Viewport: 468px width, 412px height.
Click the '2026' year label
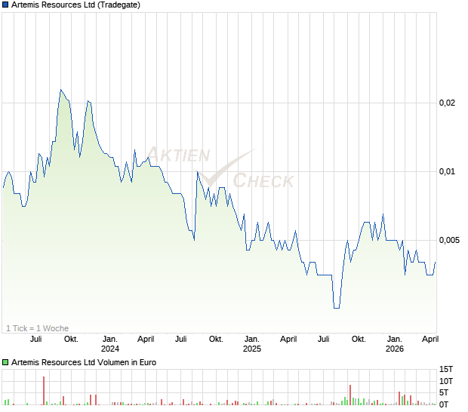(x=395, y=349)
